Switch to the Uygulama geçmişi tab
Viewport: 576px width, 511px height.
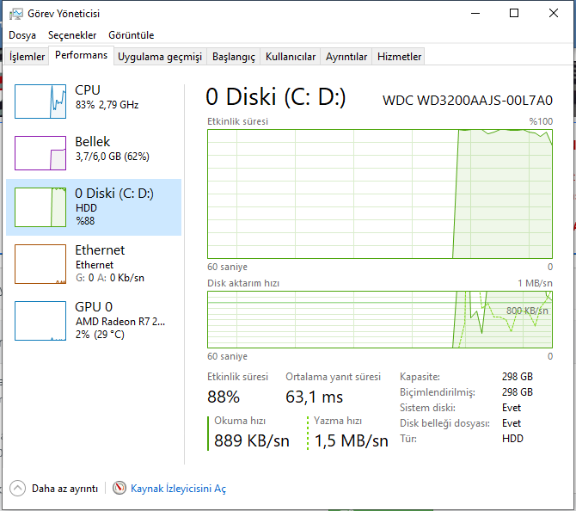[160, 57]
